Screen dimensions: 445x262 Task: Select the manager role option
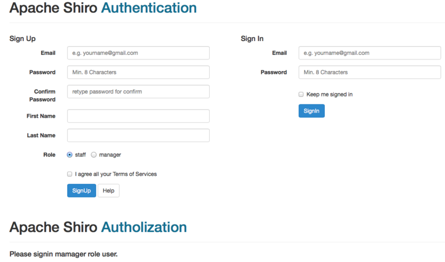tap(94, 155)
